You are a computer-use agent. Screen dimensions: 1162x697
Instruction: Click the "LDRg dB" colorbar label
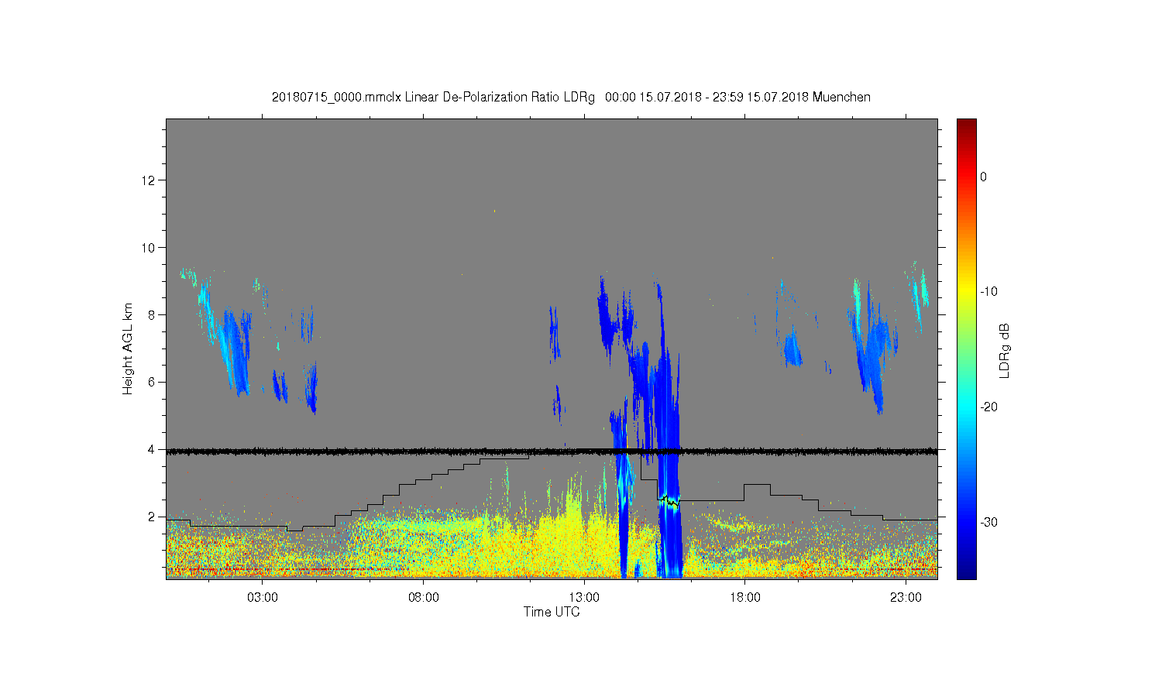(1005, 351)
